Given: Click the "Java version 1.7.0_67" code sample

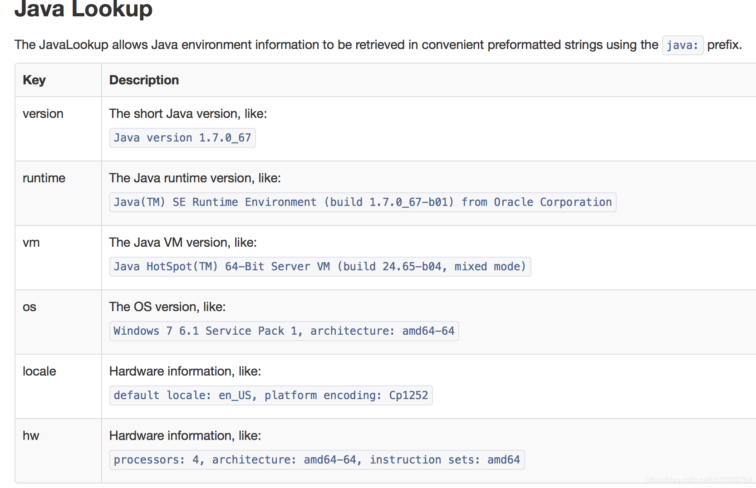Looking at the screenshot, I should point(182,138).
